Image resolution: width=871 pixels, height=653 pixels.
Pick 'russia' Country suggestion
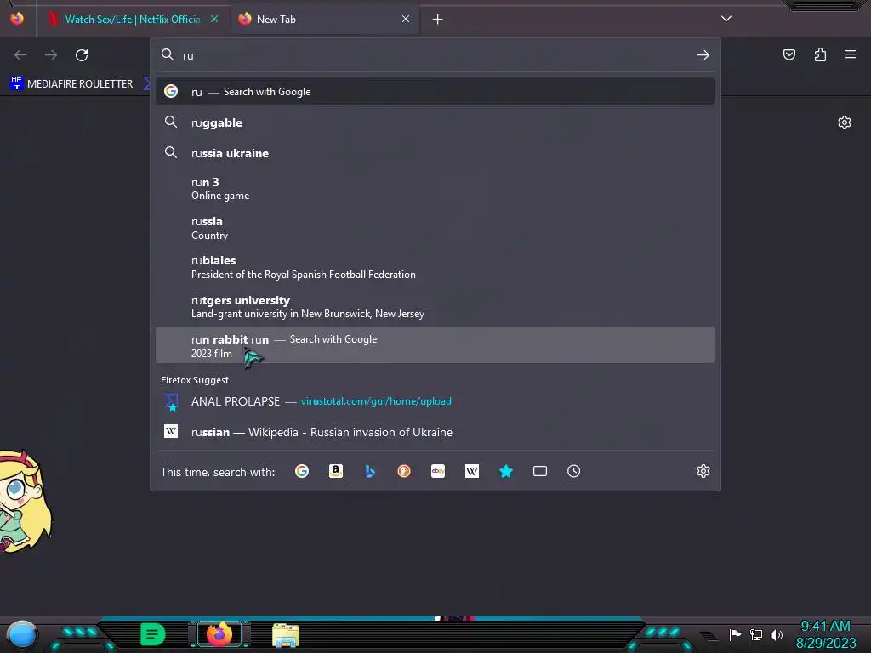[435, 228]
